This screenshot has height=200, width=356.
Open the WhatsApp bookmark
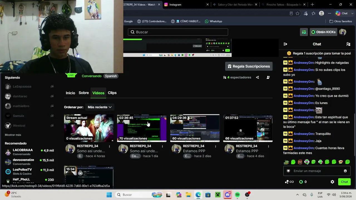213,21
